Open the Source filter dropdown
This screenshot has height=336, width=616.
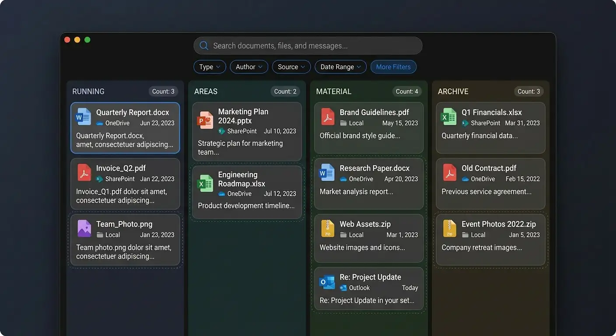click(x=291, y=67)
